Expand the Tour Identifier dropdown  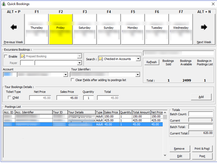138,75
